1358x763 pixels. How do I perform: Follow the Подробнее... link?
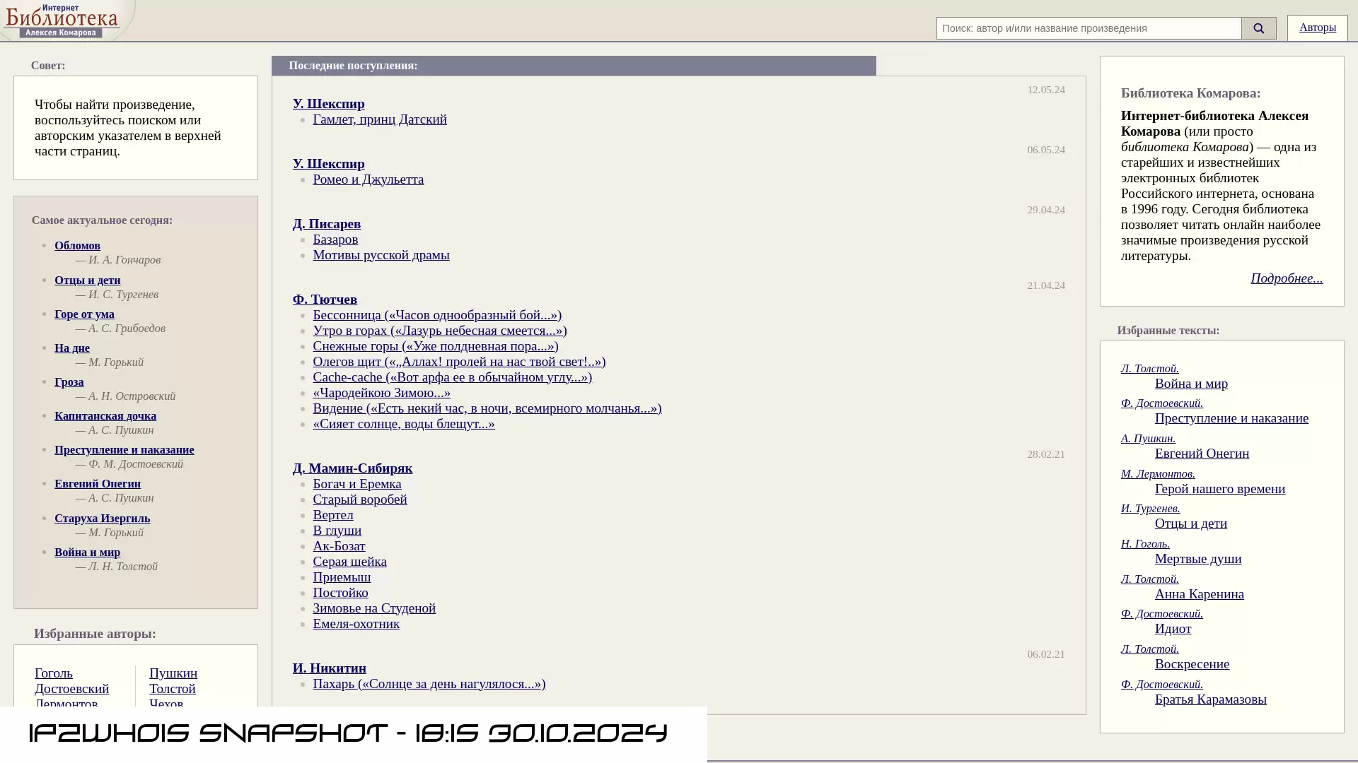coord(1287,278)
